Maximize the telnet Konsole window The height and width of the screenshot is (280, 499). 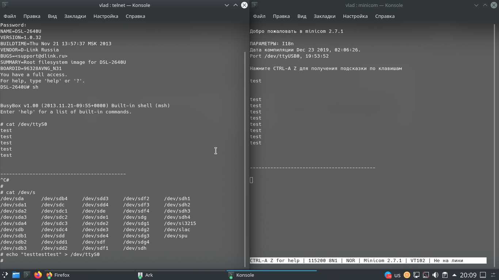236,5
